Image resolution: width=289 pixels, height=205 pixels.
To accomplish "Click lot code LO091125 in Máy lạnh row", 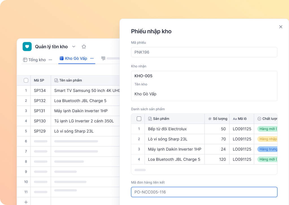I will click(x=242, y=149).
